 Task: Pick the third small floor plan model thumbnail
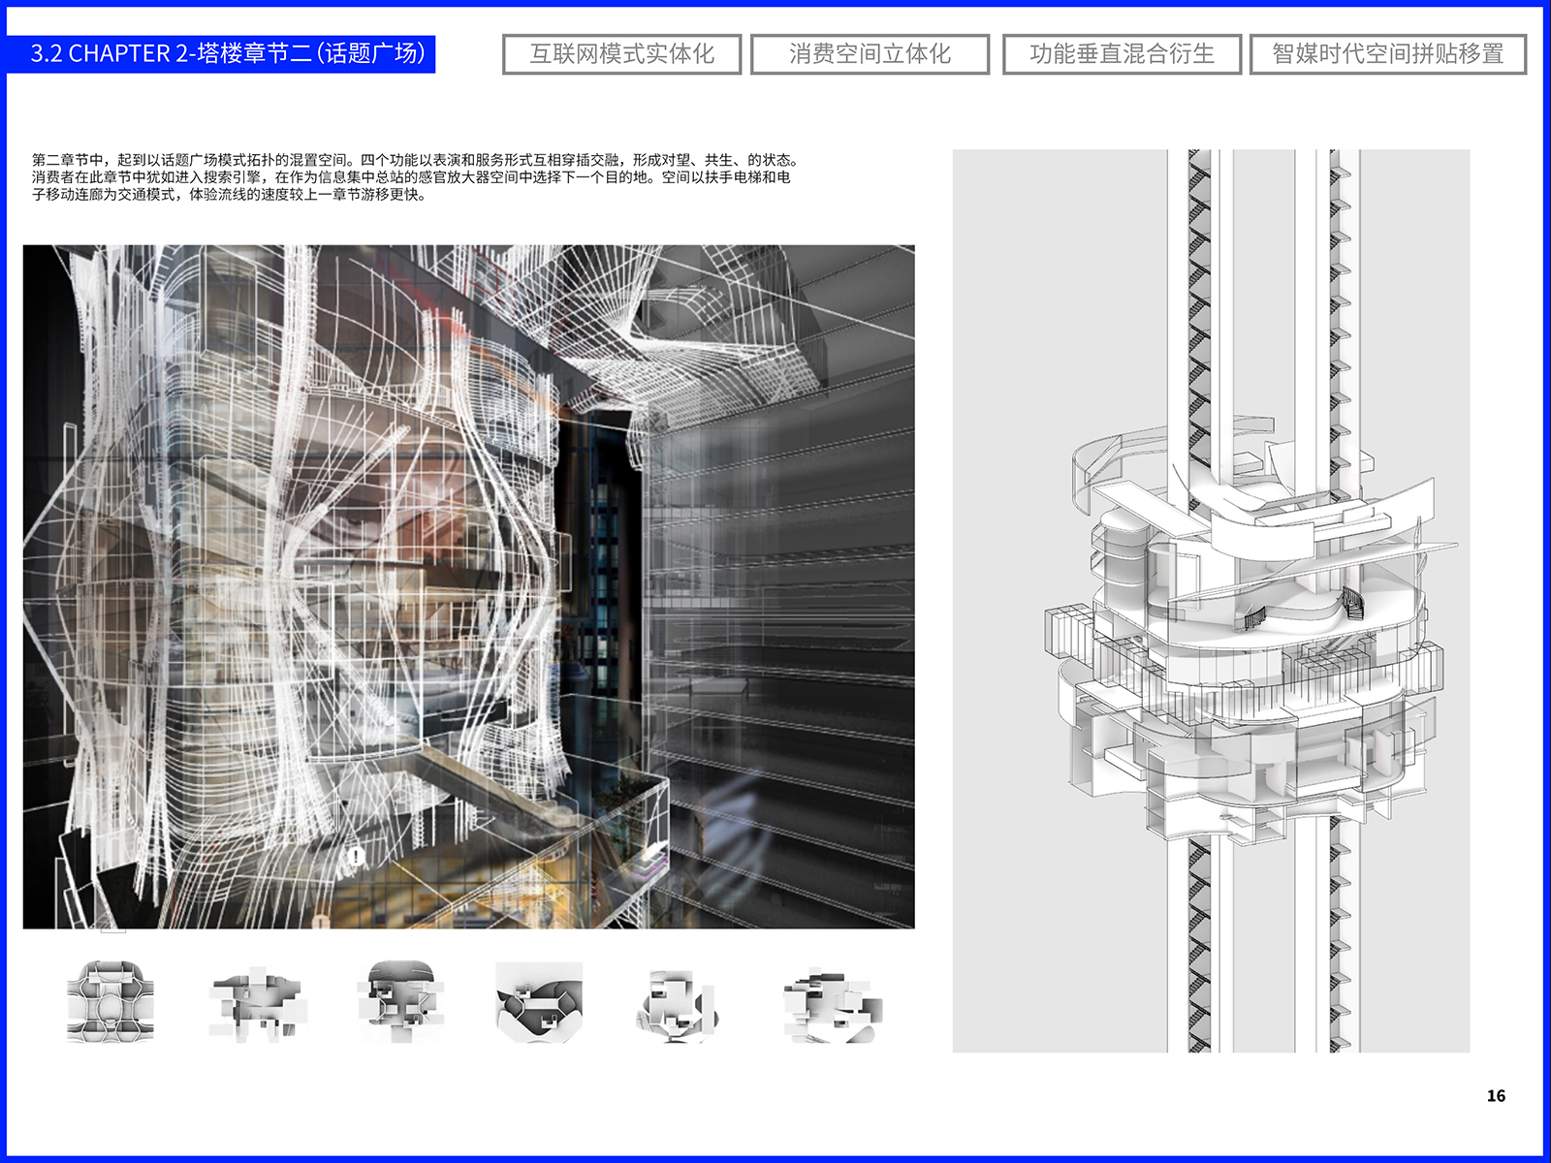pos(400,1001)
